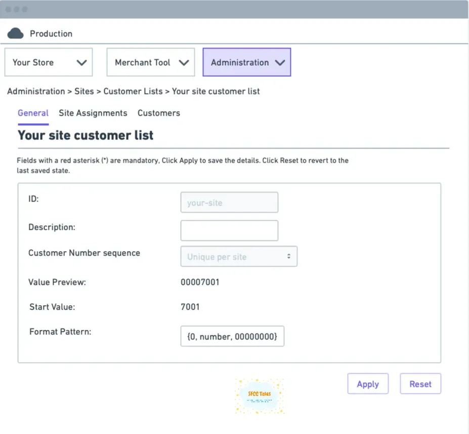Click Apply to save the customer list
The height and width of the screenshot is (434, 469).
(368, 383)
